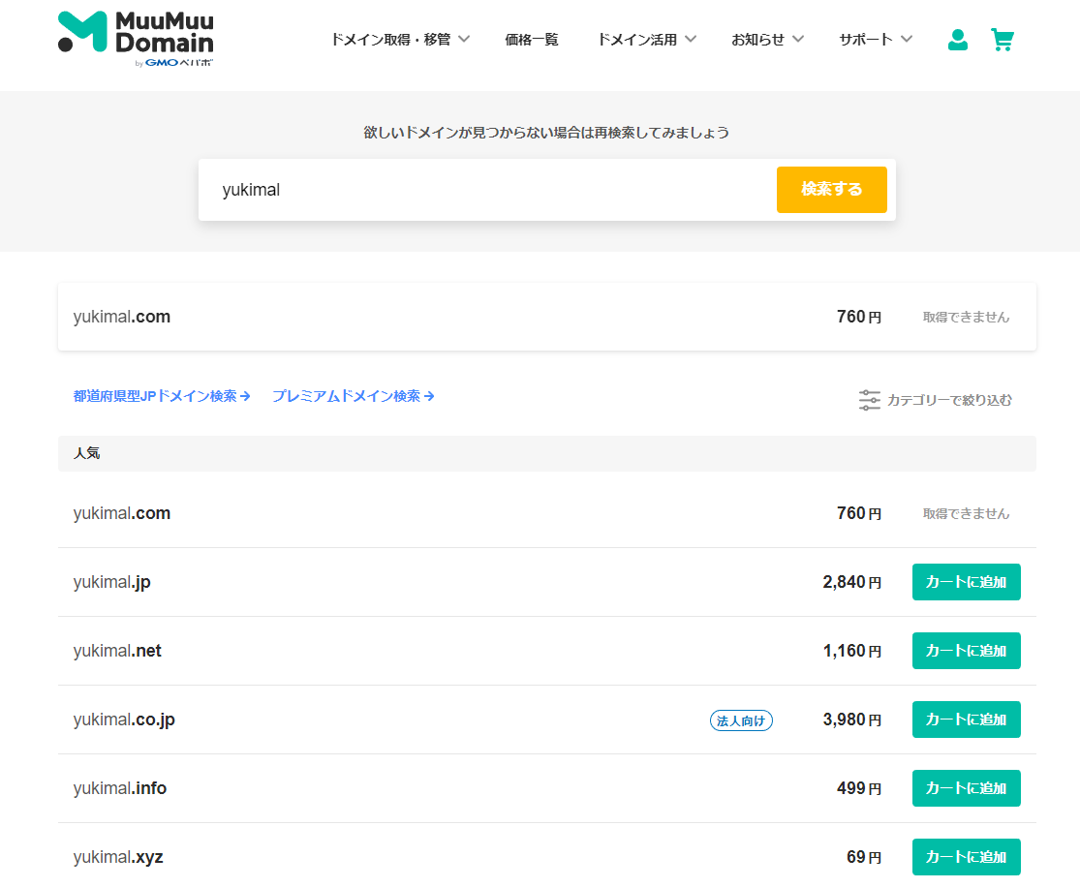
Task: Expand the ドメイン取得・移管 menu
Action: pos(399,40)
